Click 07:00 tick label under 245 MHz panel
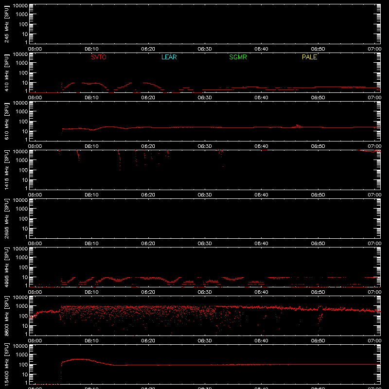 tap(374, 49)
